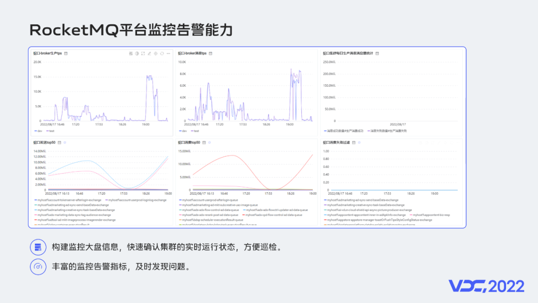The height and width of the screenshot is (303, 538).
Task: Click the 消费top50 panel title
Action: [189, 143]
